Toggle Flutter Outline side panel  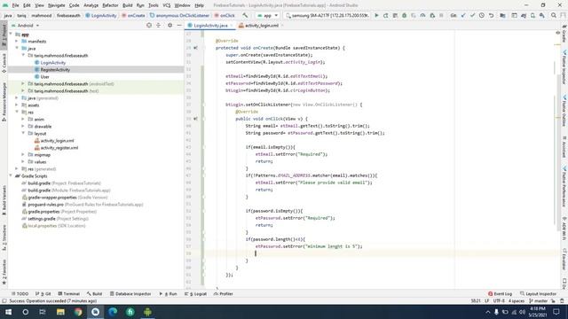pos(564,110)
